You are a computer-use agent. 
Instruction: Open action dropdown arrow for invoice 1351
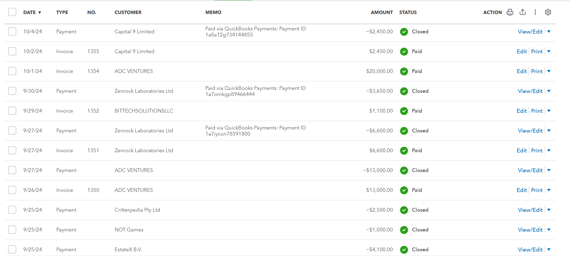(549, 151)
